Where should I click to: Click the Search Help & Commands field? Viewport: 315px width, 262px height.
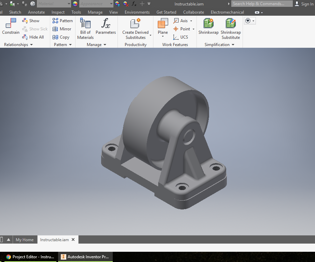261,4
